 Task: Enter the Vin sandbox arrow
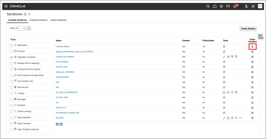click(x=252, y=103)
